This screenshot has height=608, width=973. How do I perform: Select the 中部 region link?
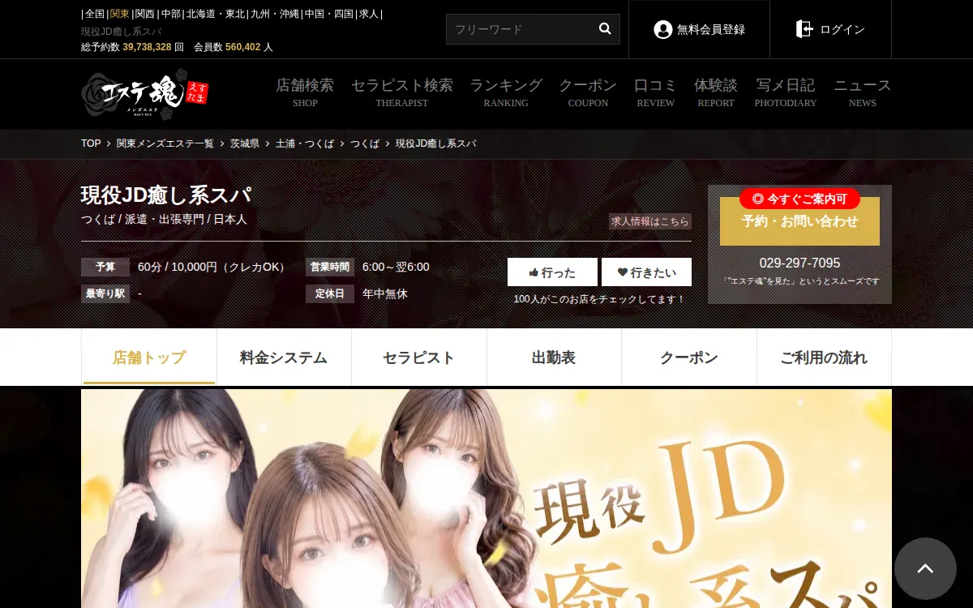coord(171,14)
